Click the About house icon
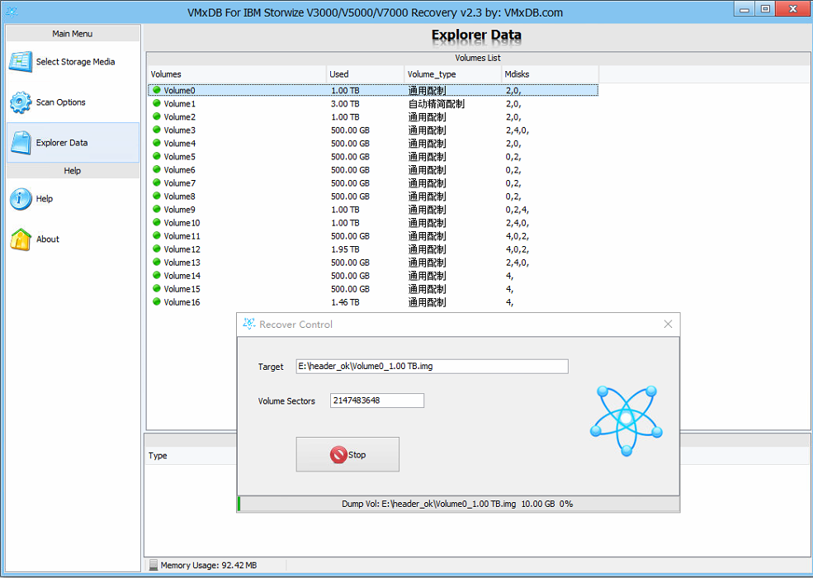Viewport: 813px width, 578px height. coord(21,239)
